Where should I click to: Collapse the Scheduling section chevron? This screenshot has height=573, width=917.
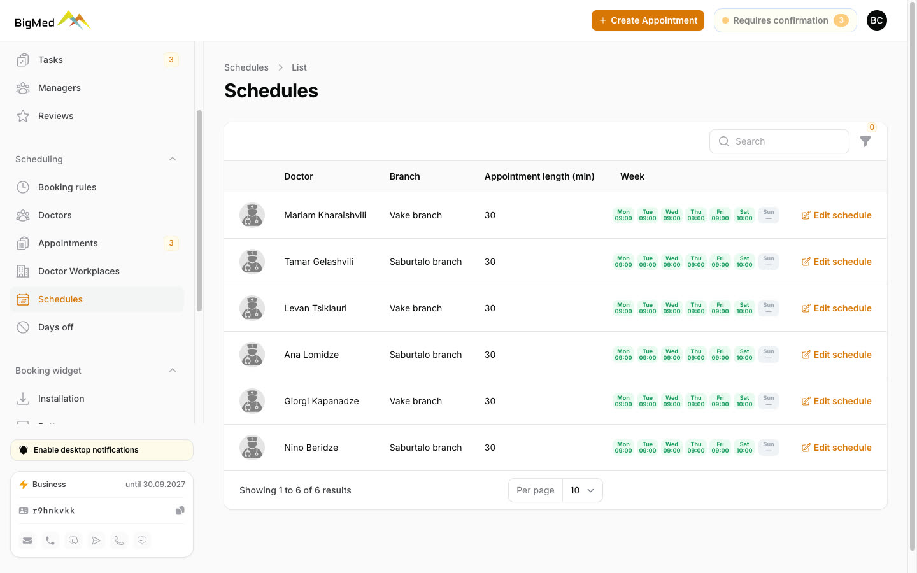point(173,159)
